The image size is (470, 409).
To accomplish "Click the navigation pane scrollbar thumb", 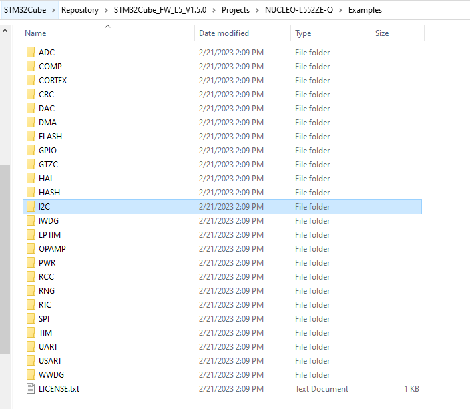I will click(5, 260).
